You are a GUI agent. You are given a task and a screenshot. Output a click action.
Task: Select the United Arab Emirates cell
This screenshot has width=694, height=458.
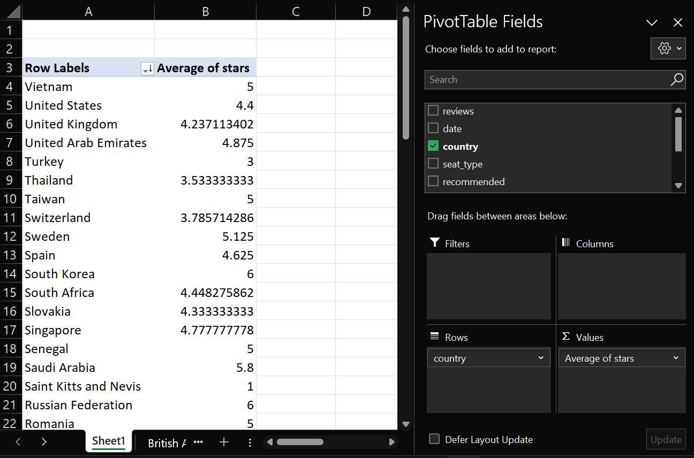(88, 143)
